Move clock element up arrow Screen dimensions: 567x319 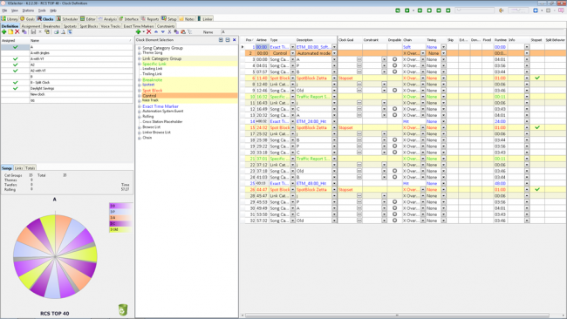[x=156, y=31]
